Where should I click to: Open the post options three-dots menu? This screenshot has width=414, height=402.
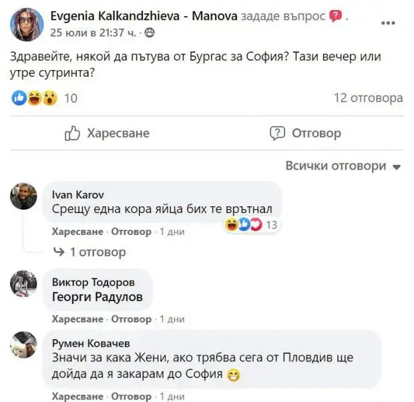(x=388, y=23)
